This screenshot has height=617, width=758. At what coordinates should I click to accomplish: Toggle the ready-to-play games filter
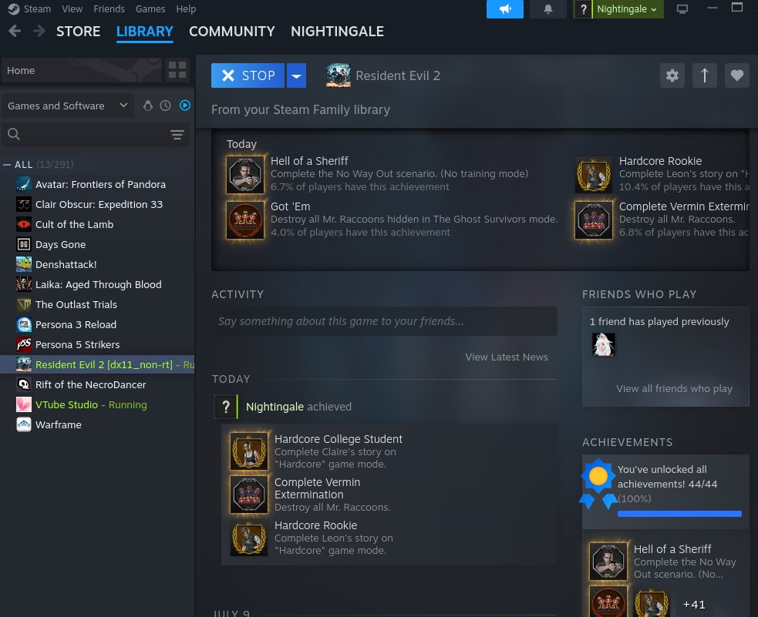tap(184, 106)
